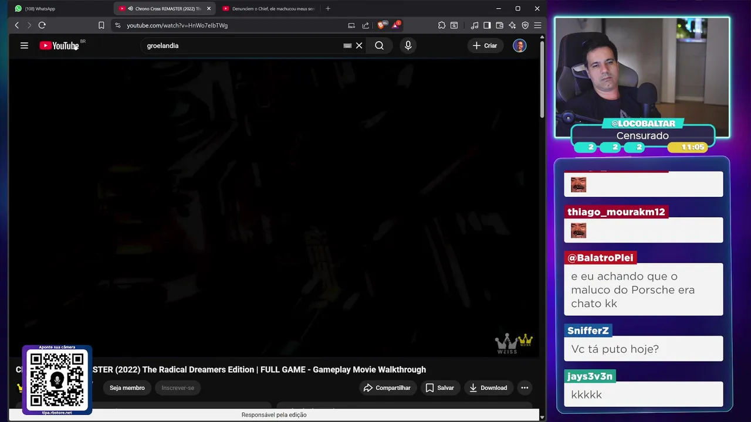
Task: Open the three-dot more actions menu
Action: point(525,388)
